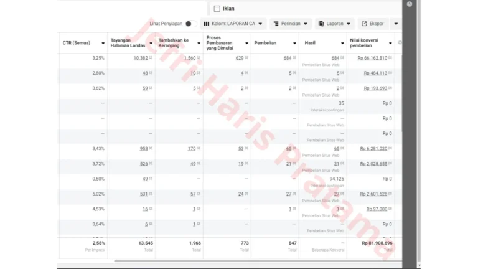478x269 pixels.
Task: Open Nilai konversi pembelian column arrow
Action: (x=390, y=43)
